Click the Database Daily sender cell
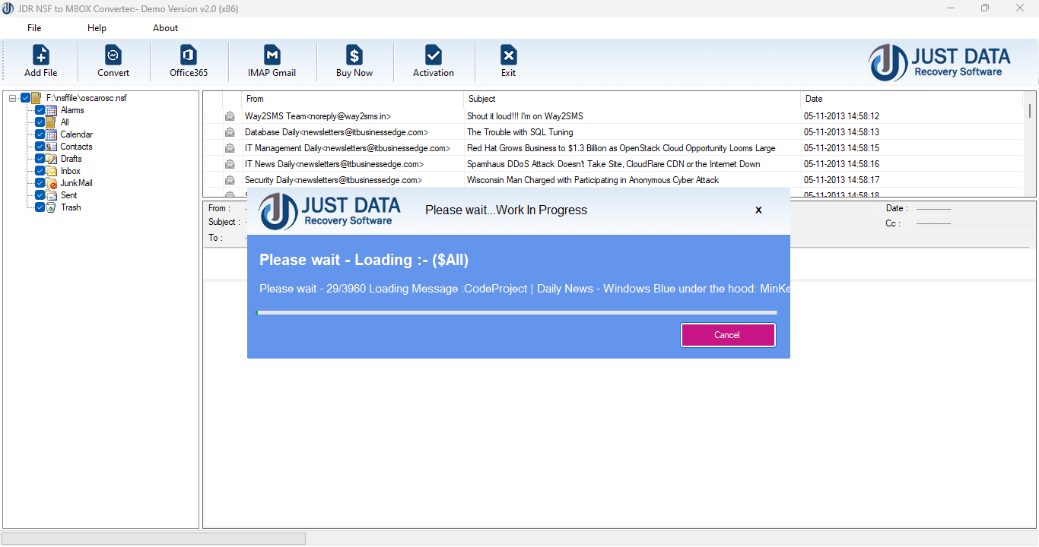 point(336,132)
